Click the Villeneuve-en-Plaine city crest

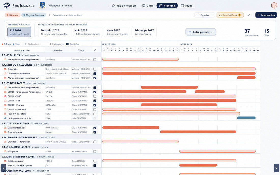42,5
